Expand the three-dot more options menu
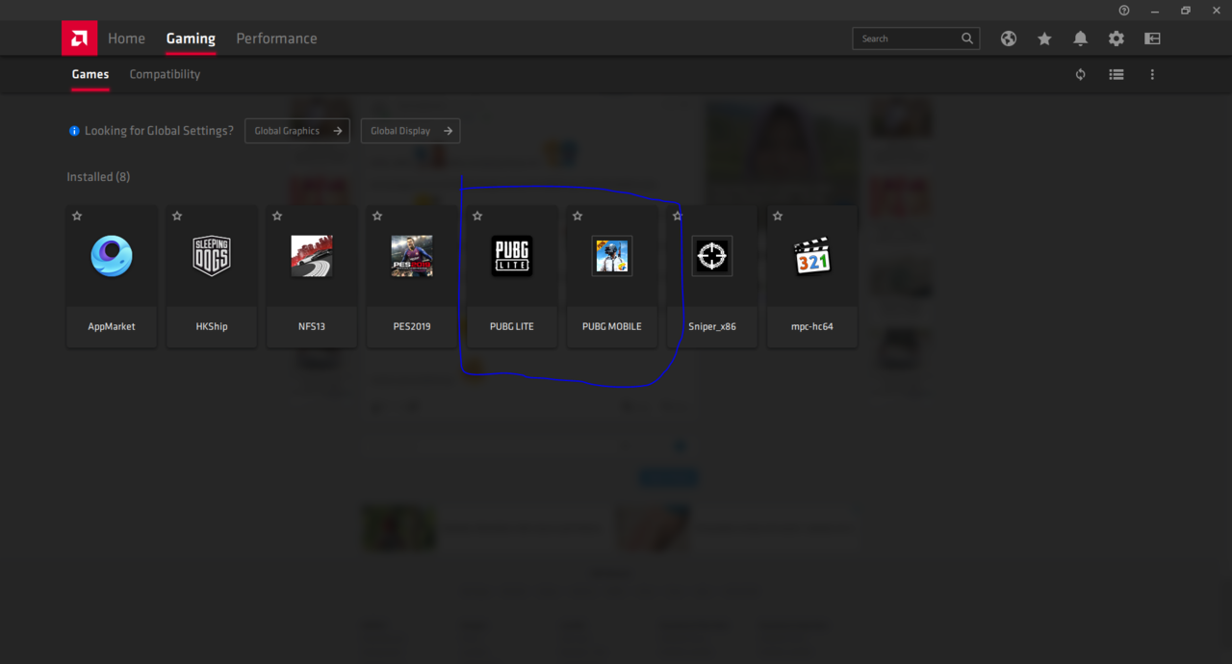This screenshot has width=1232, height=664. pyautogui.click(x=1152, y=74)
